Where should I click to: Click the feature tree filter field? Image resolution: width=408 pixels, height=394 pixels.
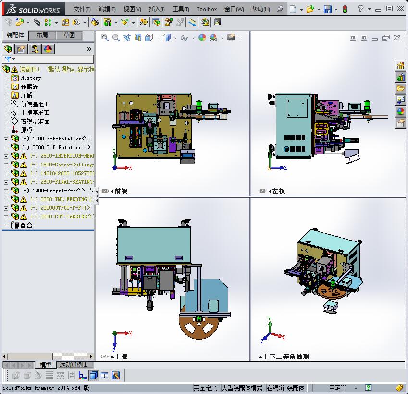48,59
